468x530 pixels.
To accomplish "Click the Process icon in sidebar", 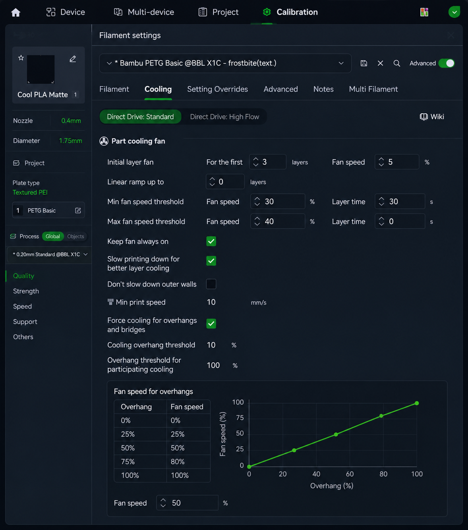I will point(13,236).
